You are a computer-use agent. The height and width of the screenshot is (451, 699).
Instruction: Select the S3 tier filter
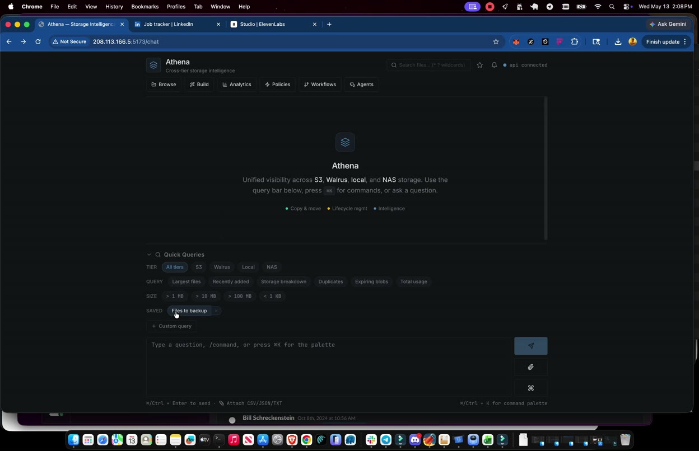199,267
